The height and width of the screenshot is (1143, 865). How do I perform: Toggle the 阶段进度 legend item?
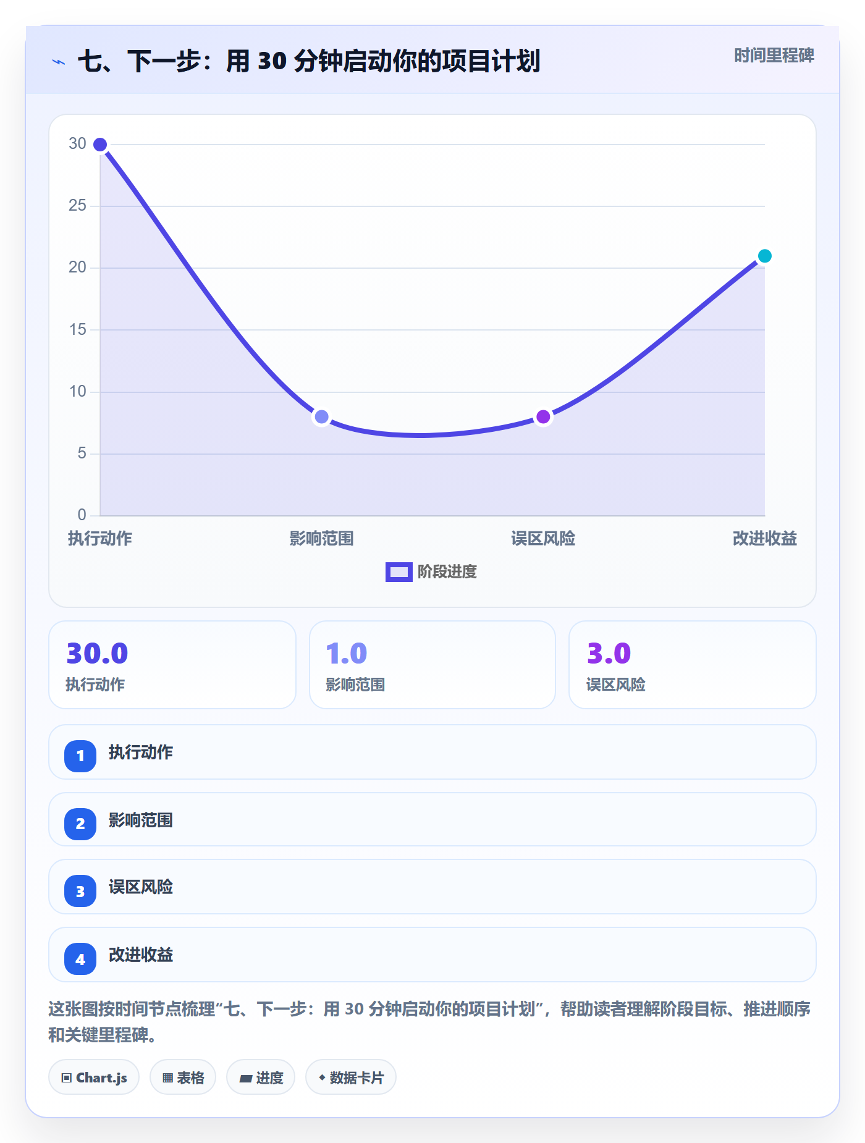tap(431, 572)
